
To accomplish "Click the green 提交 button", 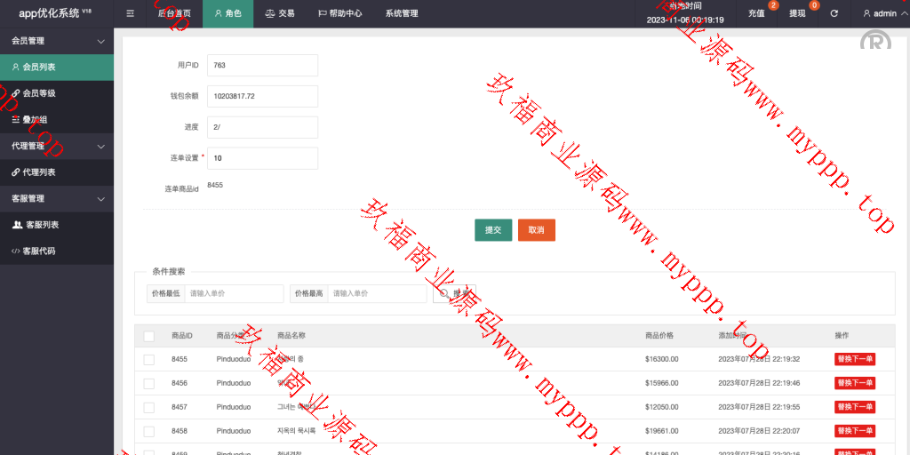I will [492, 229].
